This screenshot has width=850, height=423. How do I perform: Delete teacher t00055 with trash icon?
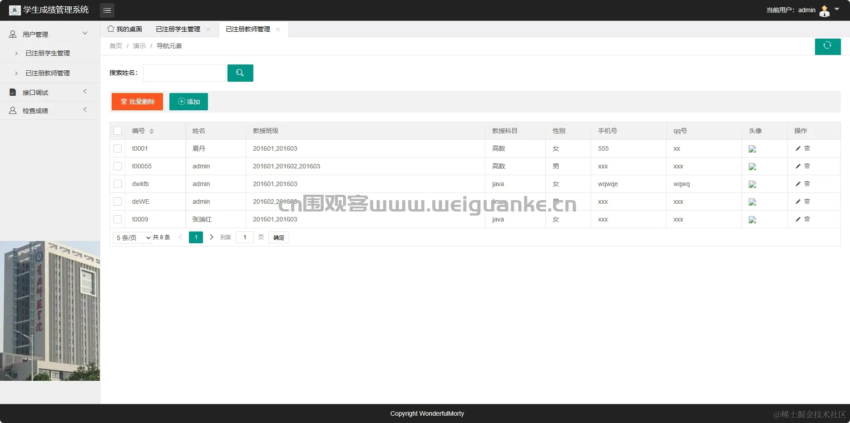pos(807,166)
